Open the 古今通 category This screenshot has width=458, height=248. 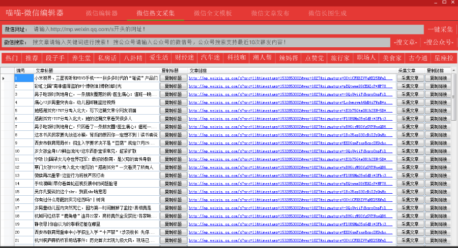click(x=418, y=58)
